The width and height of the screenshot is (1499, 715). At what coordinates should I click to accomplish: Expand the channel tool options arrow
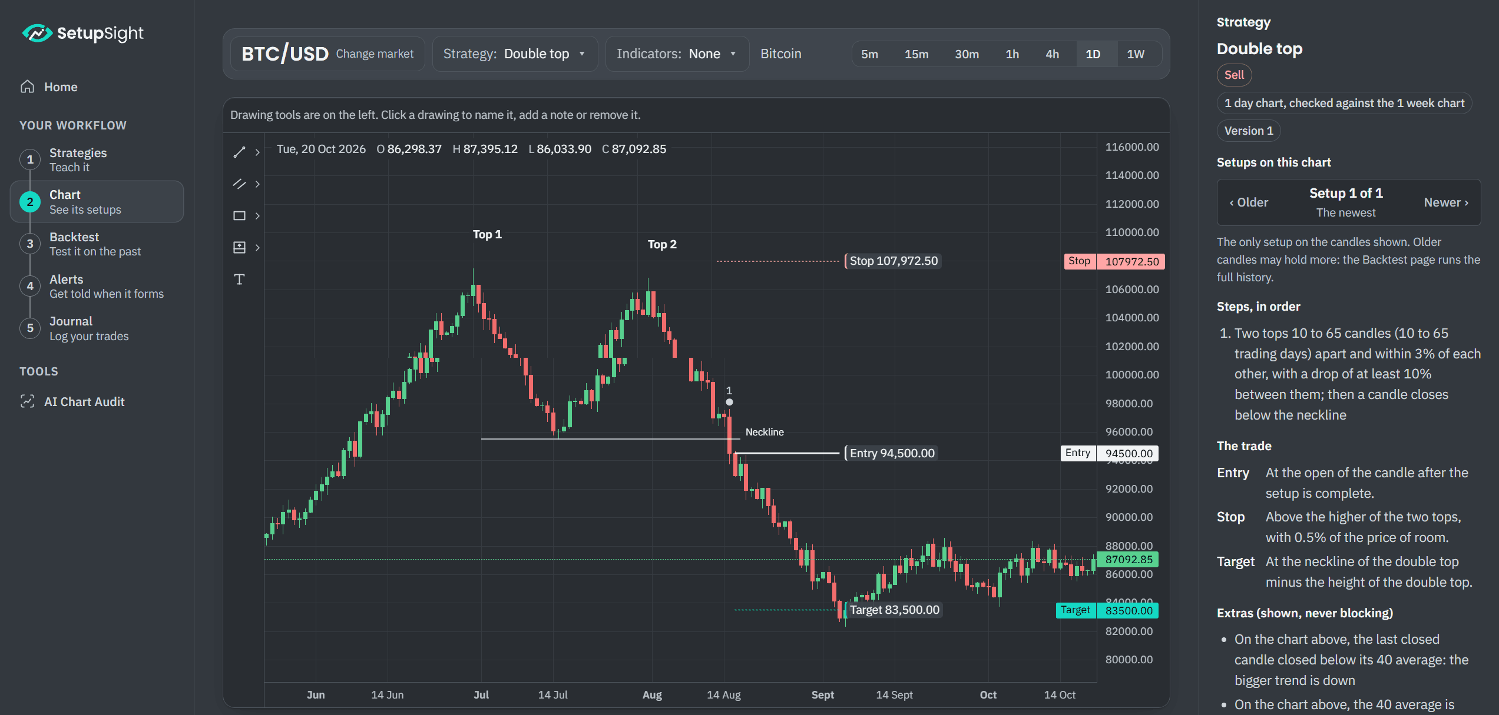click(x=257, y=184)
